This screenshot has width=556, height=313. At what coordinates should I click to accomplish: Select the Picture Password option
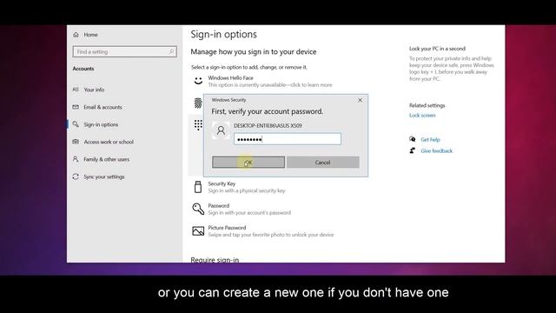tap(270, 231)
